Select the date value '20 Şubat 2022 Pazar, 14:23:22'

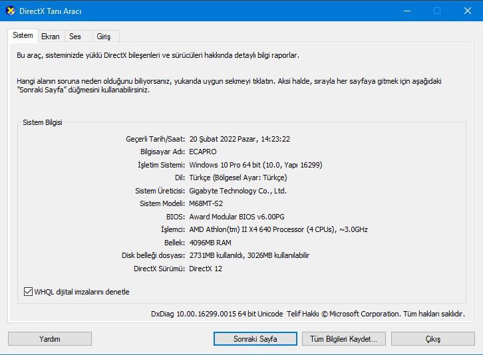click(240, 139)
